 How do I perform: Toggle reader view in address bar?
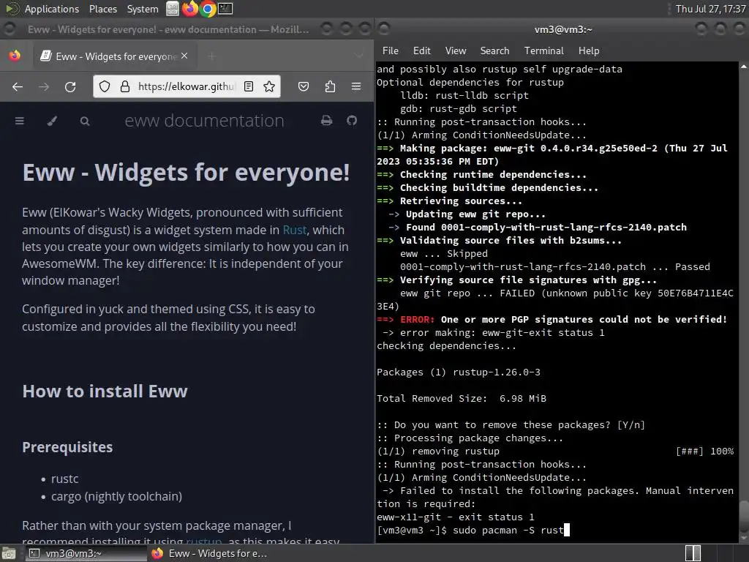tap(249, 86)
